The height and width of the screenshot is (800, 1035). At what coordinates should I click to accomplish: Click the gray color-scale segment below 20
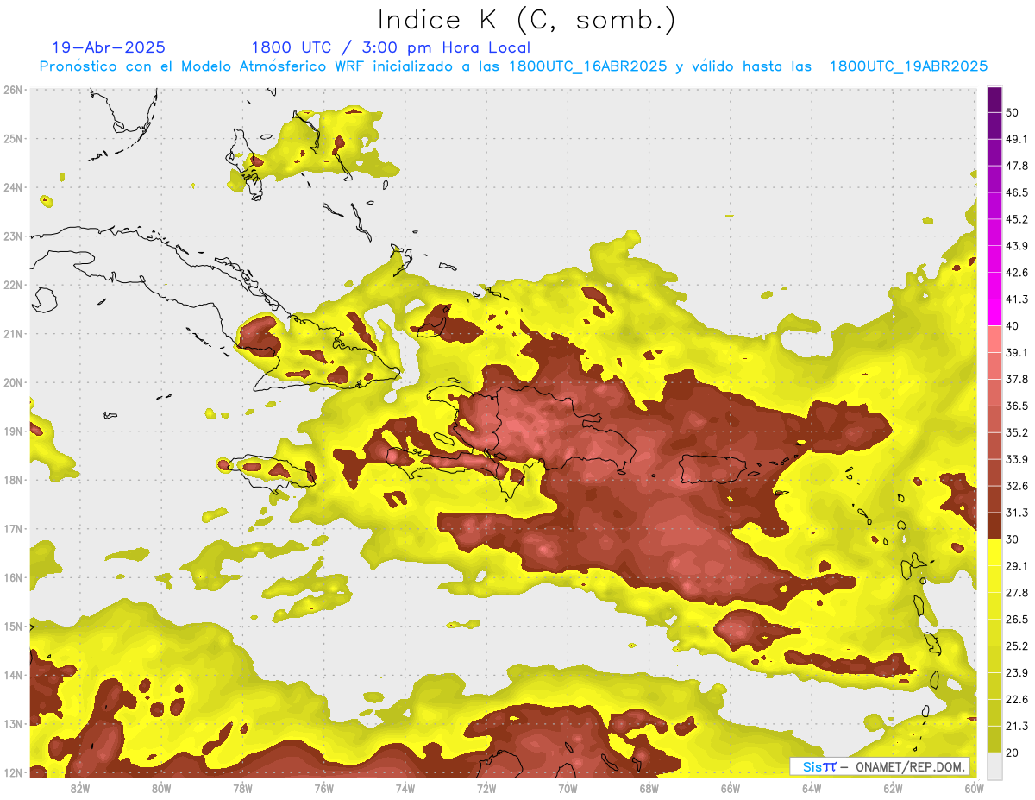994,765
